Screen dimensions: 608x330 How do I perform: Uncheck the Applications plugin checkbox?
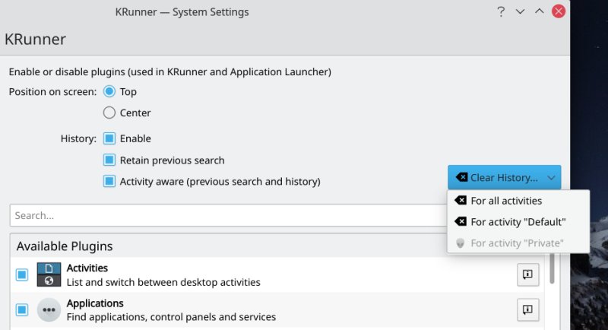point(22,310)
